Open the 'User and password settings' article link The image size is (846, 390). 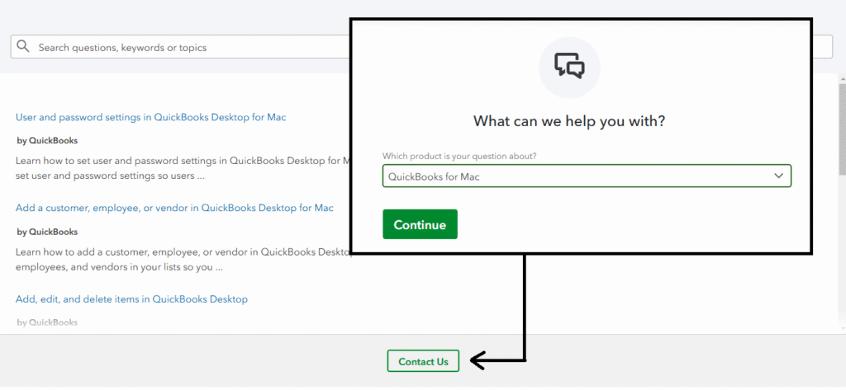pos(150,117)
